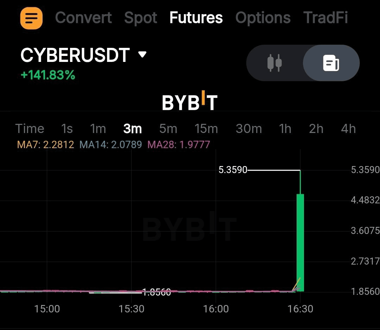The width and height of the screenshot is (380, 330).
Task: Choose the 1m timeframe
Action: pos(98,128)
